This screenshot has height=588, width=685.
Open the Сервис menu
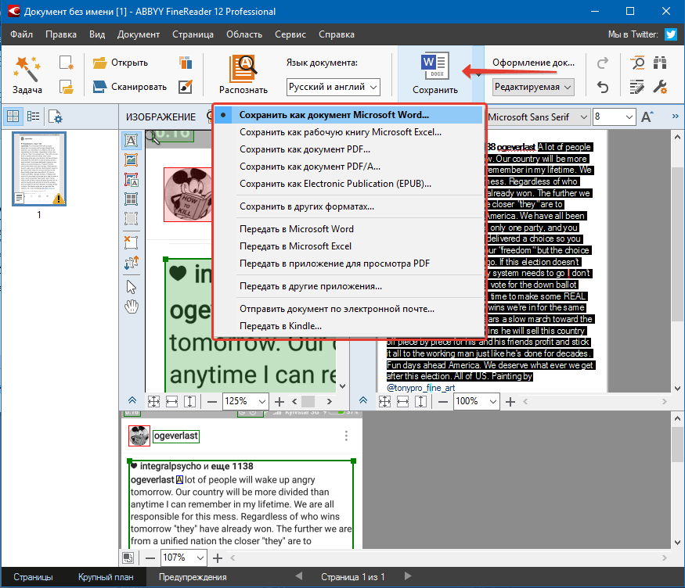[x=290, y=34]
